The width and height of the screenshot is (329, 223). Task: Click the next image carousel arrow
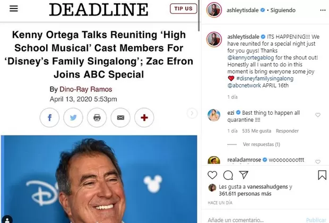pyautogui.click(x=192, y=114)
